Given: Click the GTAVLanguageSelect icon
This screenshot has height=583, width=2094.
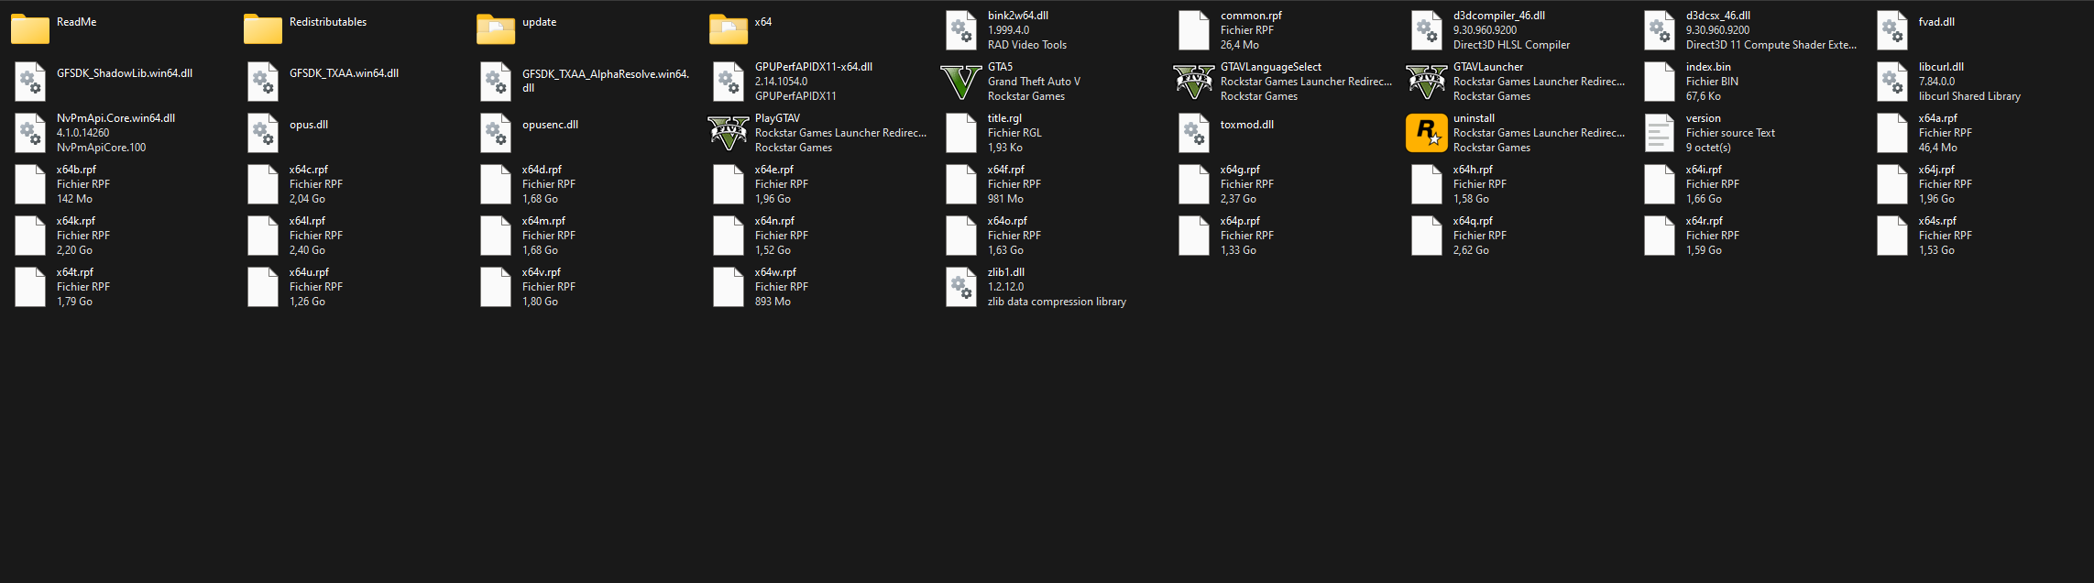Looking at the screenshot, I should click(x=1194, y=82).
